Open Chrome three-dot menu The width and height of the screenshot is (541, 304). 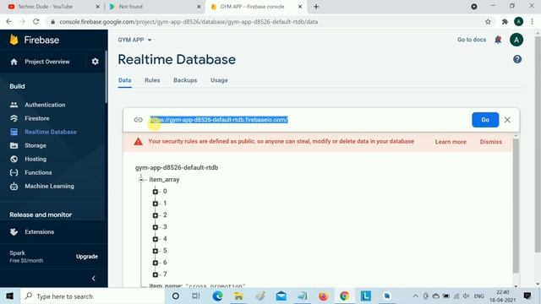coord(532,22)
